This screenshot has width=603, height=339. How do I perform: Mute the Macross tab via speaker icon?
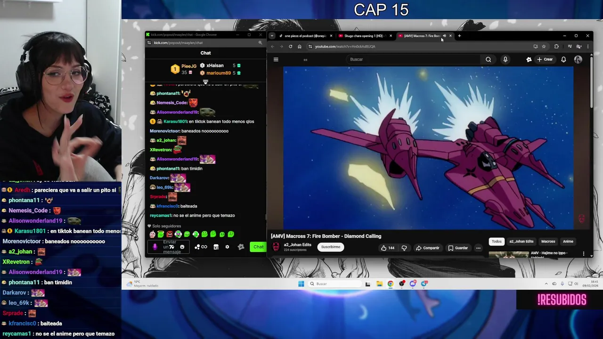[x=444, y=36]
